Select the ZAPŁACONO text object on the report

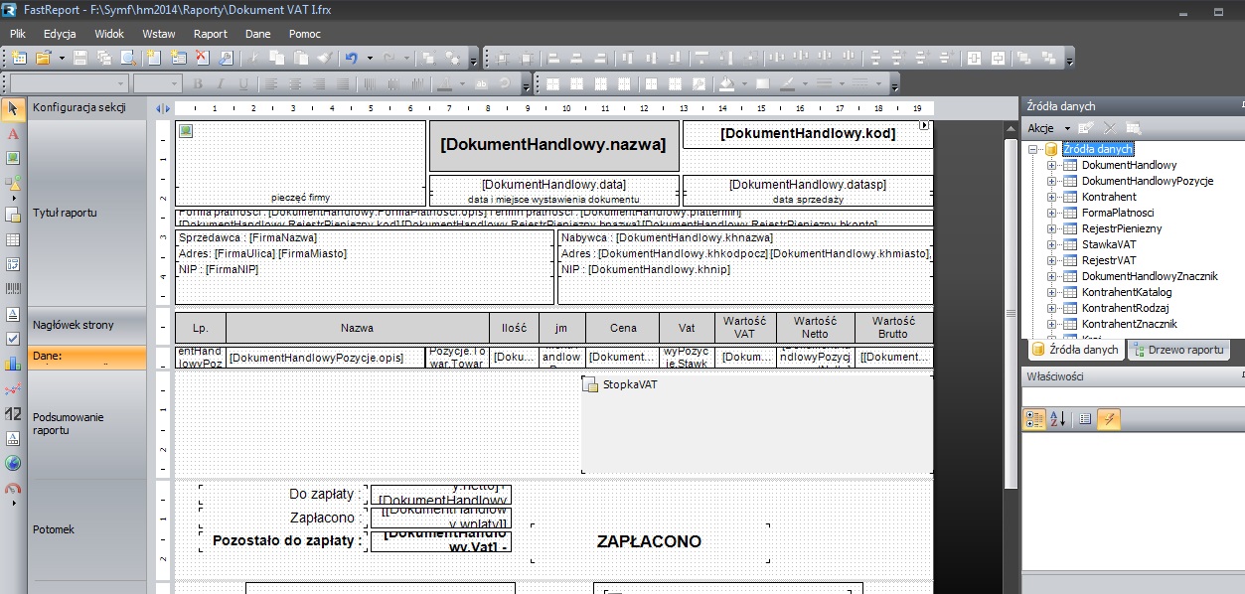(649, 542)
